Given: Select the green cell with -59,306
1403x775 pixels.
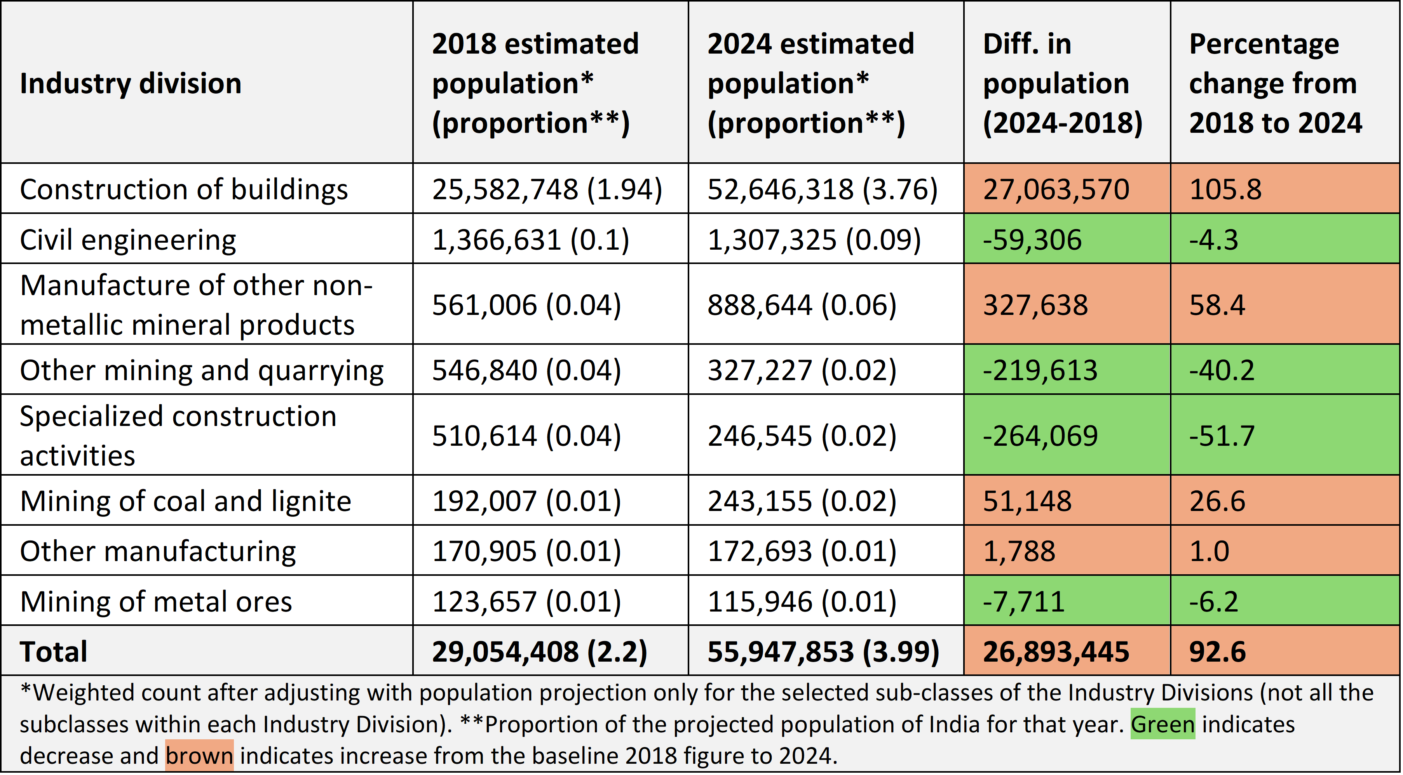Looking at the screenshot, I should coord(1032,240).
